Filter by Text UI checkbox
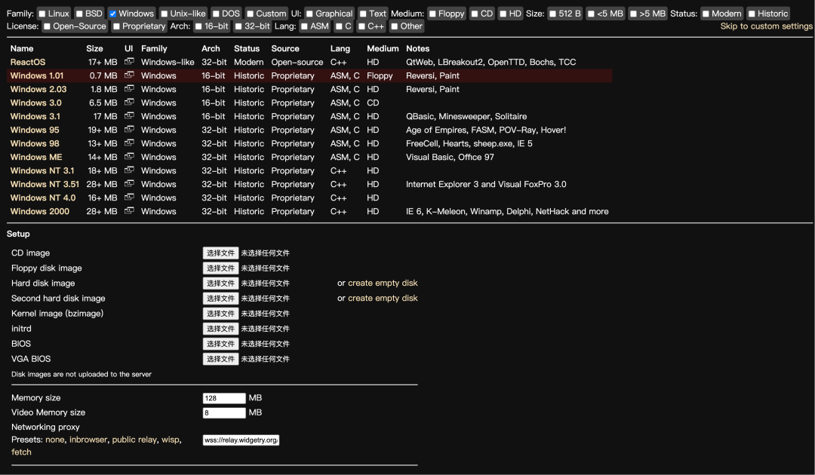Screen dimensions: 815x475 click(363, 14)
